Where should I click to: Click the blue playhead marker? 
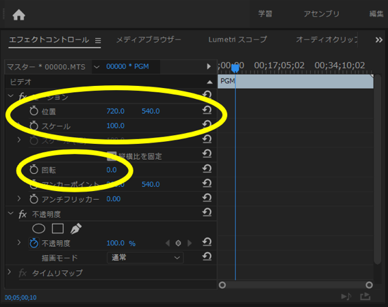tap(235, 68)
